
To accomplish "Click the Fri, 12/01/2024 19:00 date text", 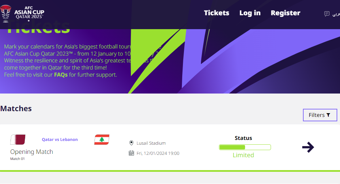I will [158, 153].
